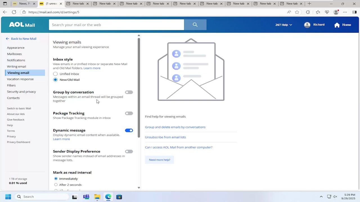Click the Back to New Mail link
360x202 pixels.
[x=21, y=39]
